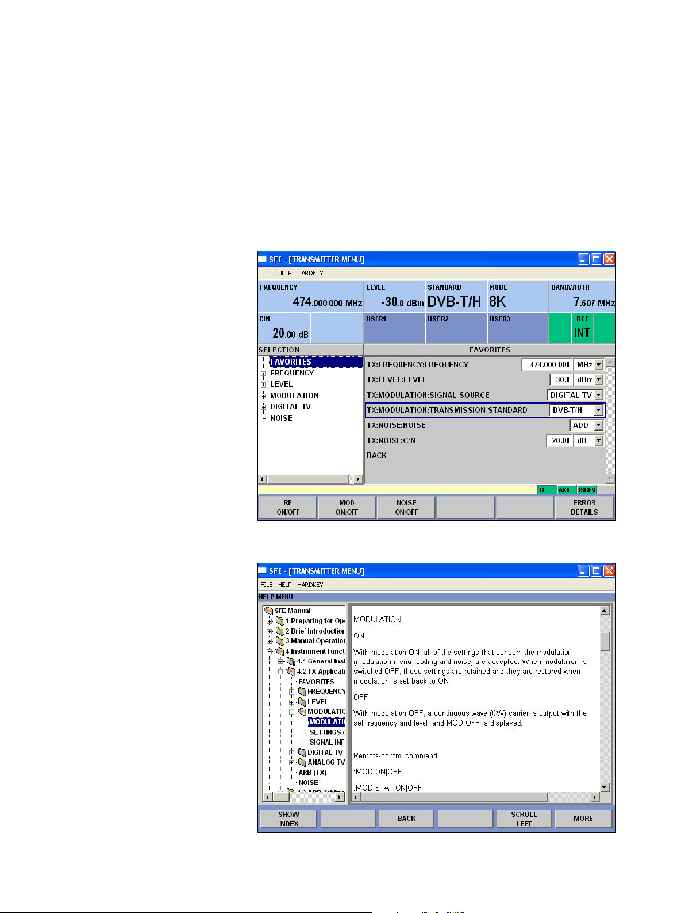Select NOISE in the Selection tree

pos(281,419)
